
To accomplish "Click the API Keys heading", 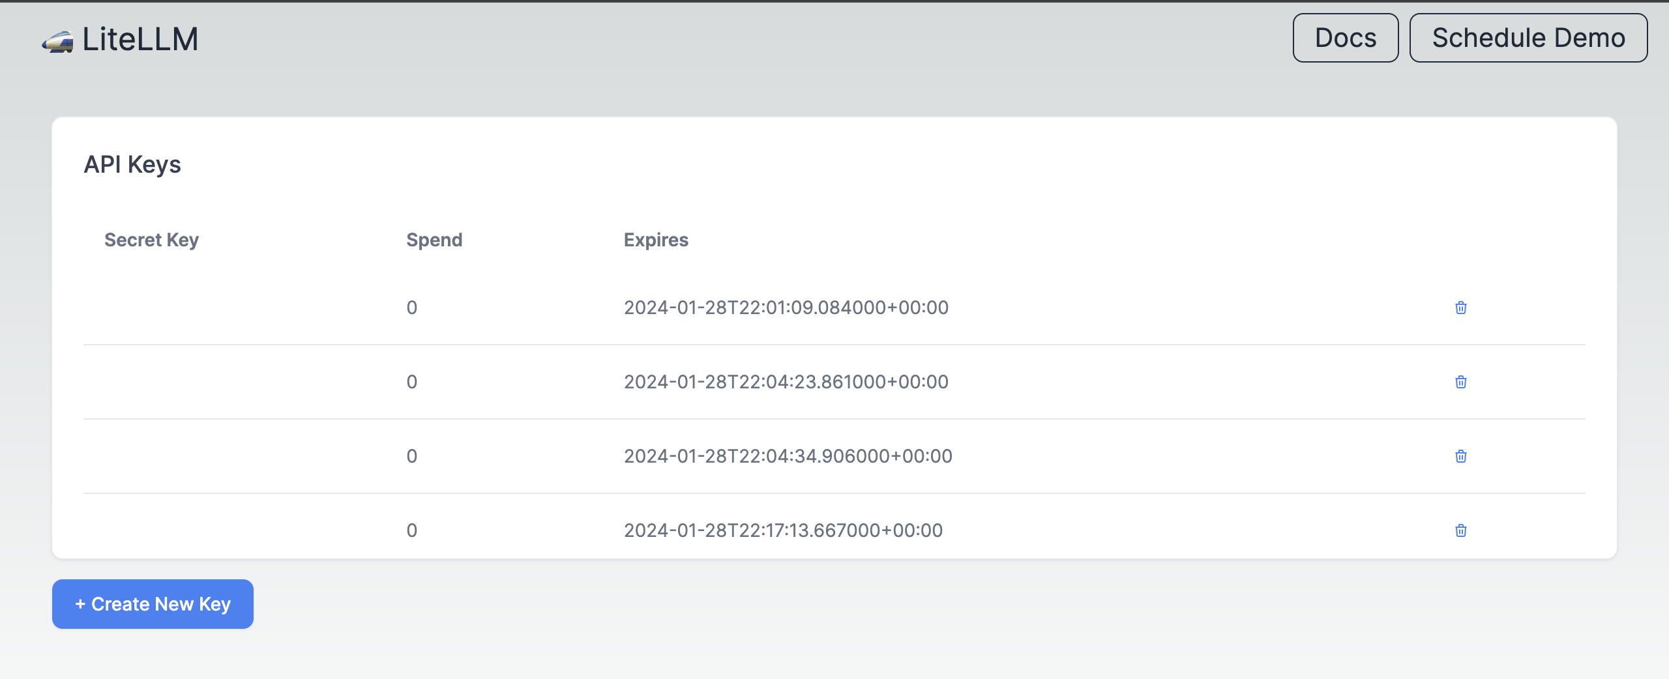I will (x=132, y=164).
